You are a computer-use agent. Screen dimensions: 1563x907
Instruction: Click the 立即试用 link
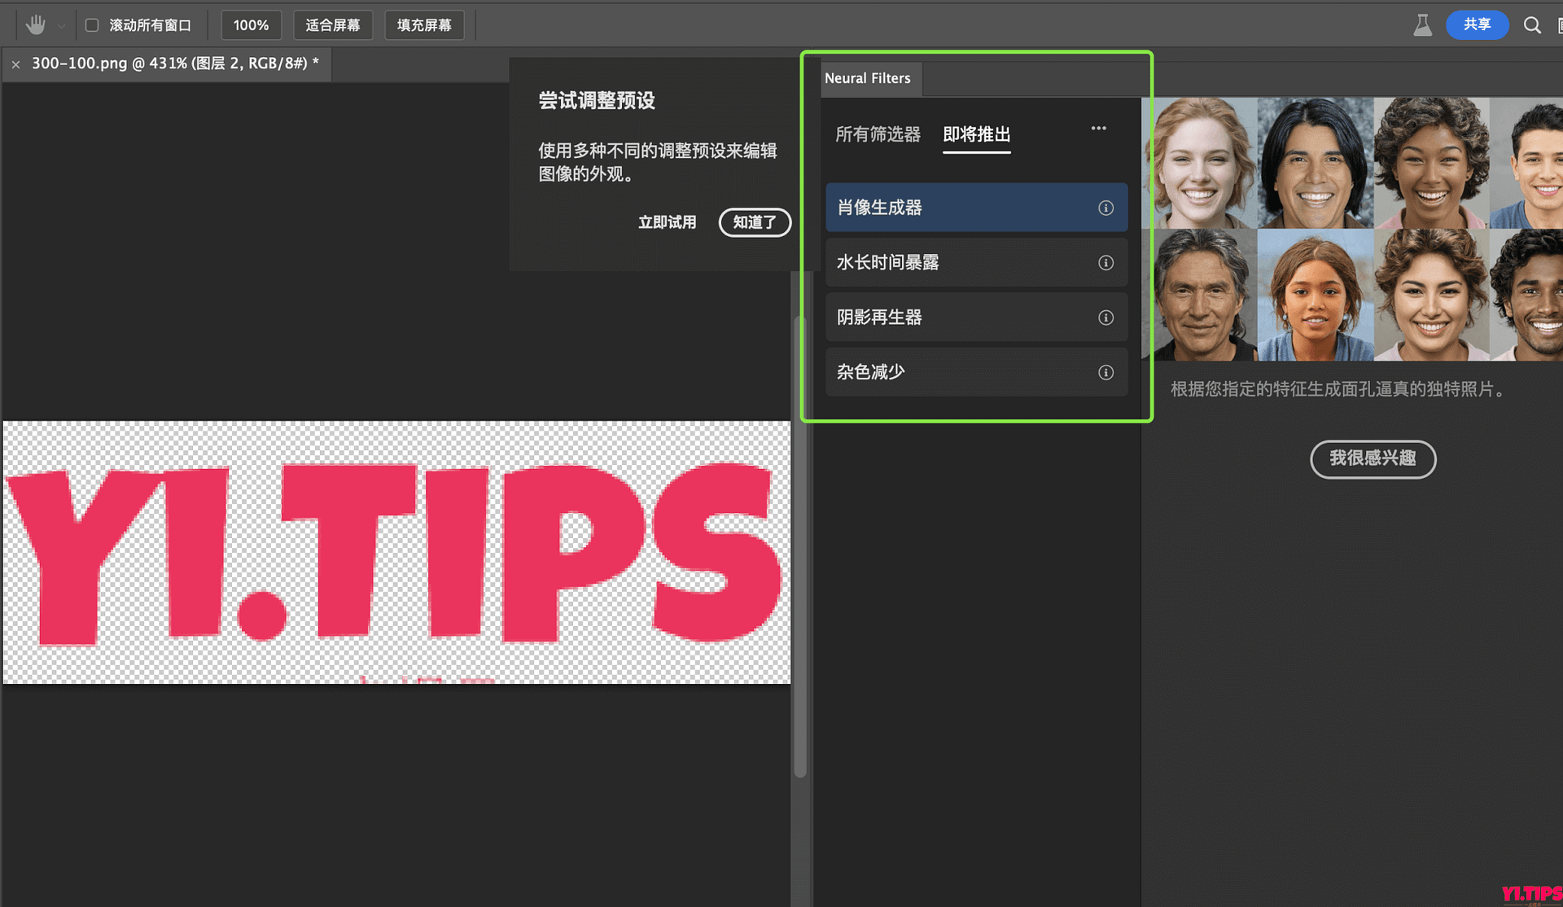click(x=668, y=222)
